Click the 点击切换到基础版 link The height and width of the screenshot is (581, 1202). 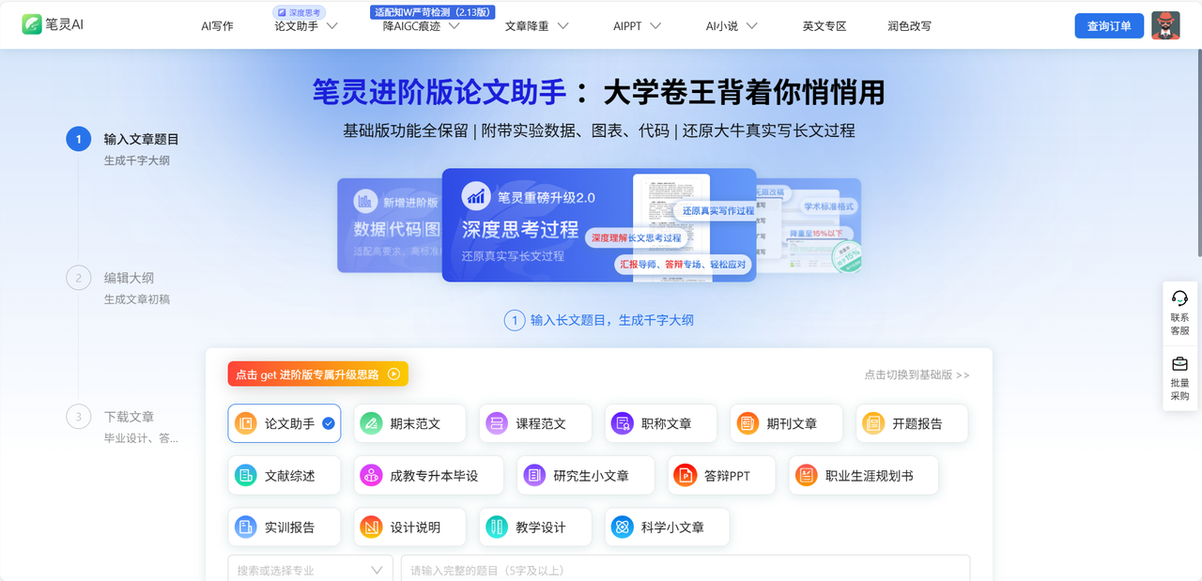917,375
